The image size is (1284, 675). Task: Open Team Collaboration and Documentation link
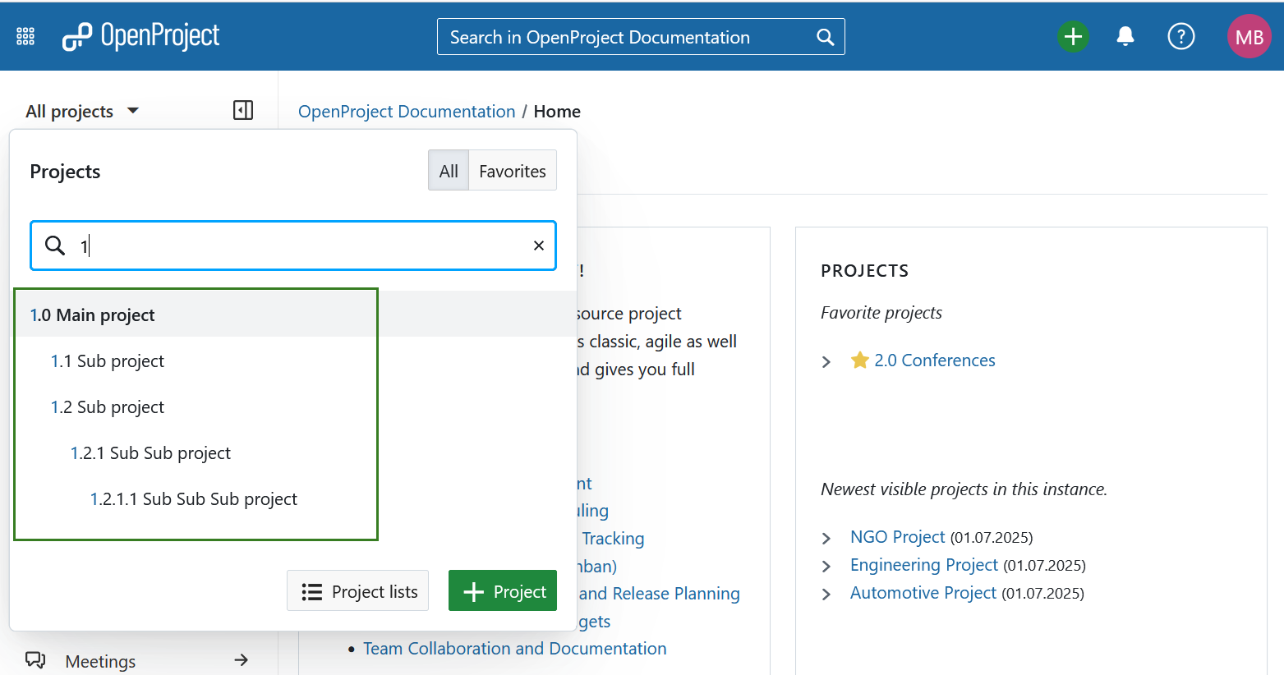(515, 649)
